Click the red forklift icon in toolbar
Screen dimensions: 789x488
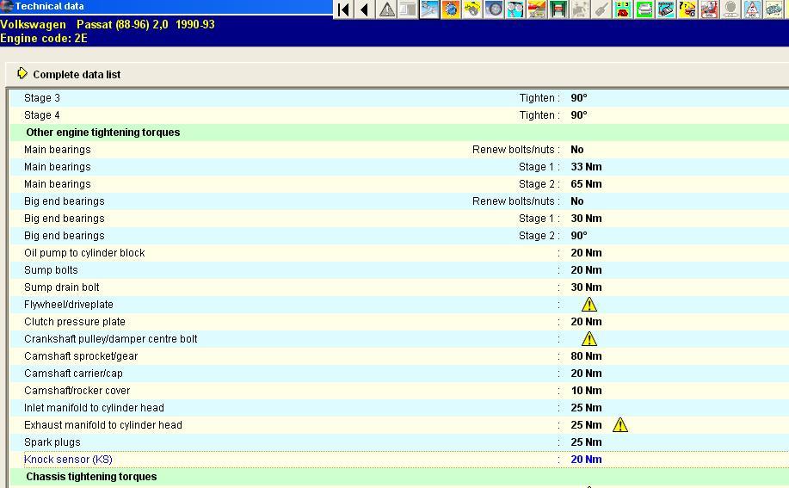tap(709, 9)
